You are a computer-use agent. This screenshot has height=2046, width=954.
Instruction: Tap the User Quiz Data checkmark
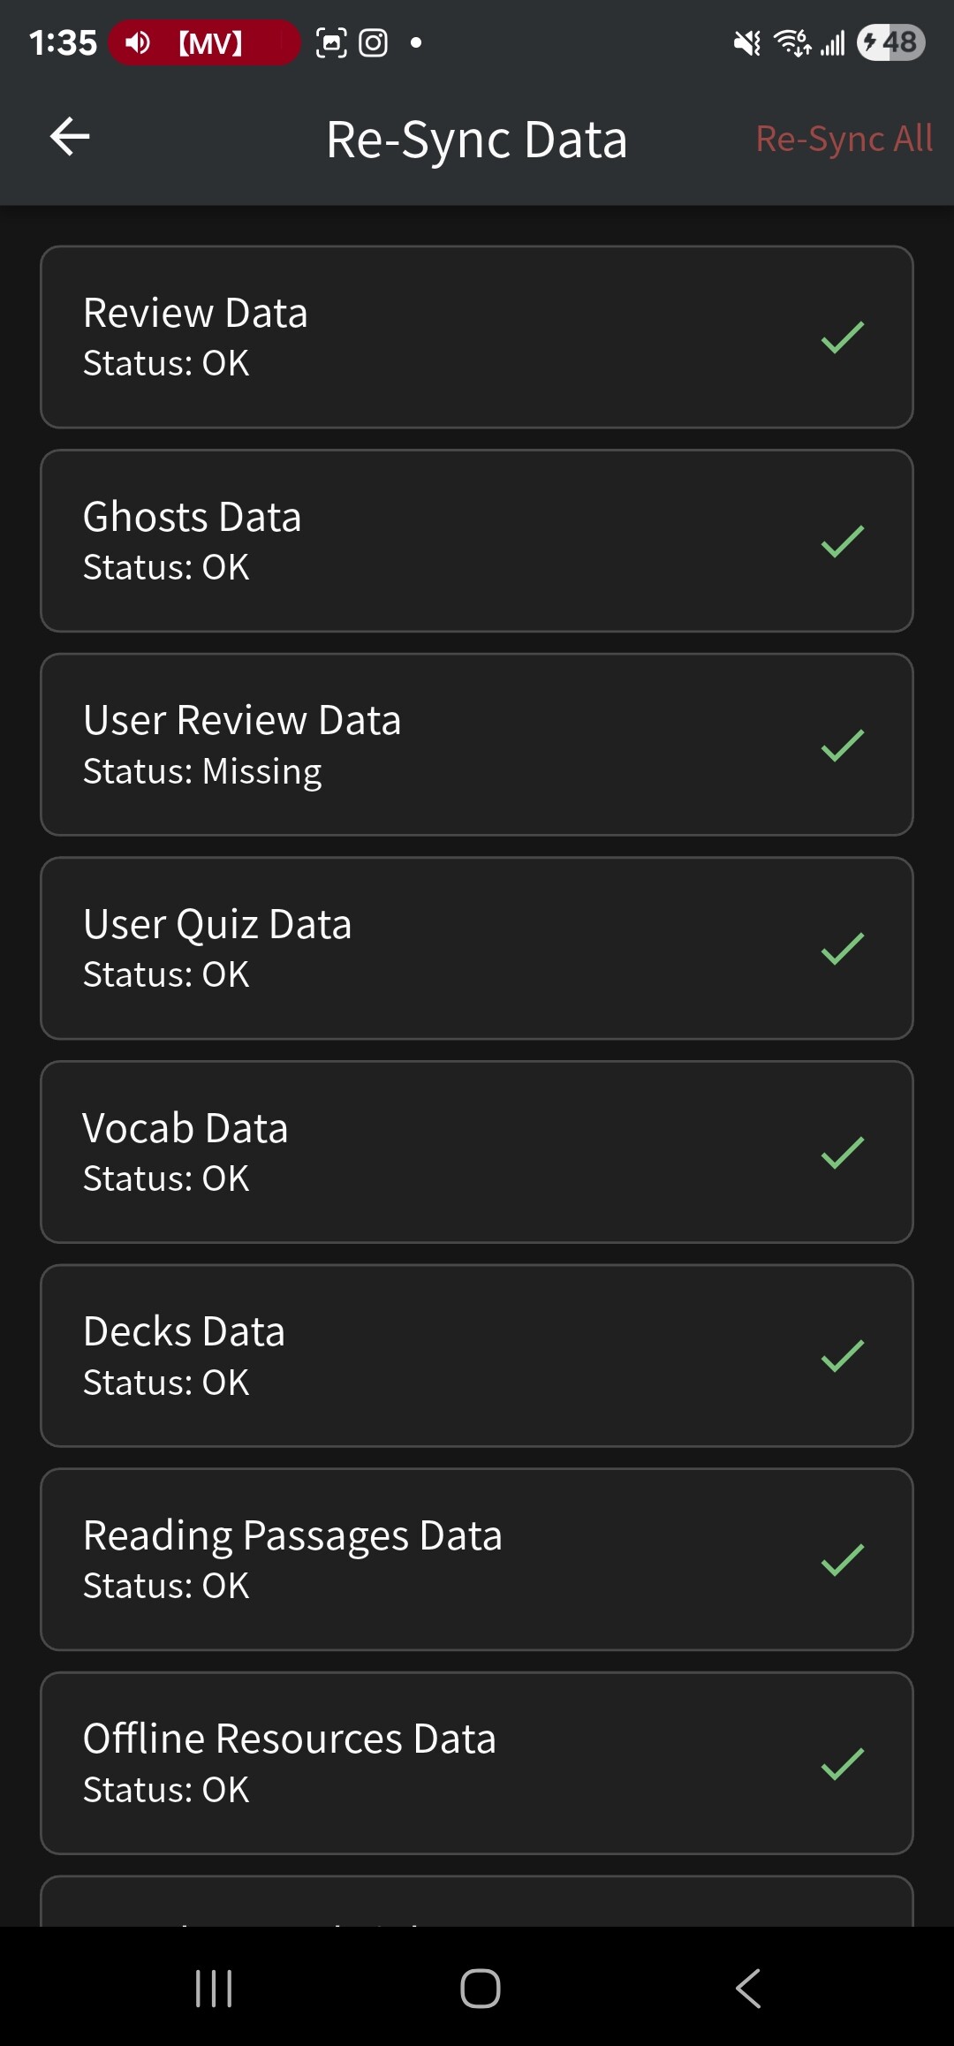pyautogui.click(x=842, y=949)
